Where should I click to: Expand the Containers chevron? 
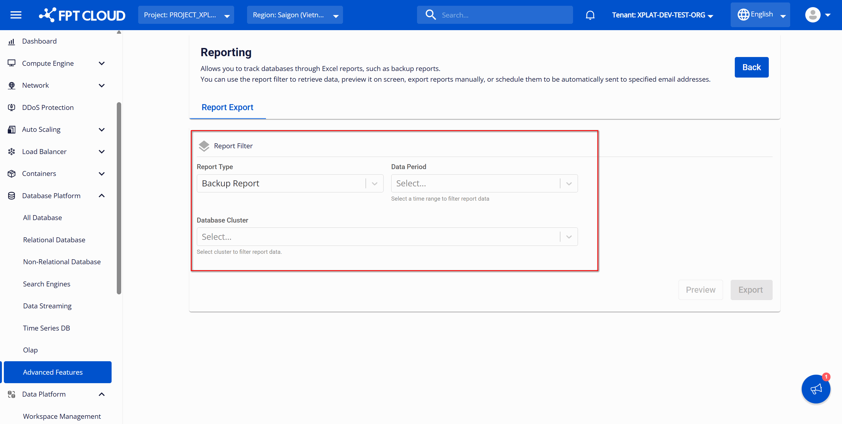pos(102,173)
